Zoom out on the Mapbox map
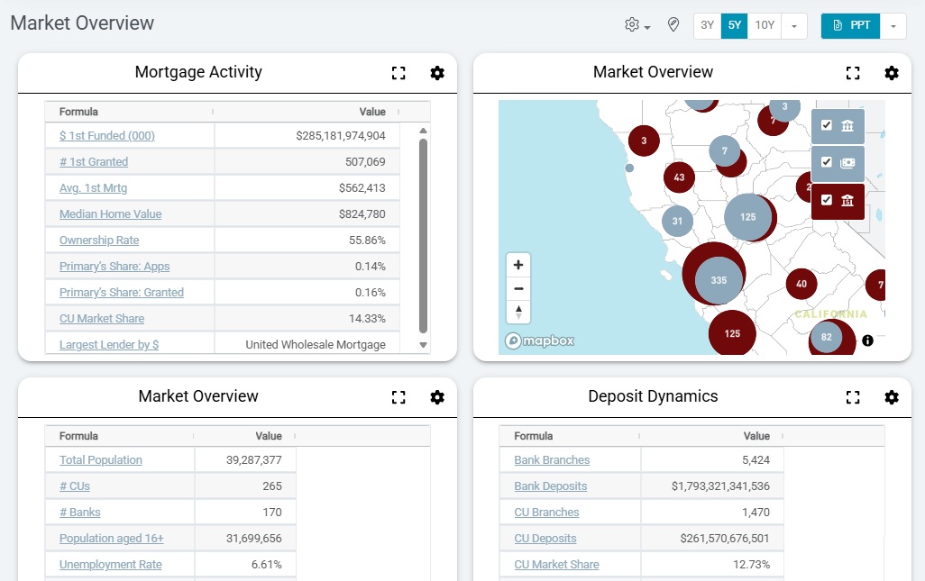The height and width of the screenshot is (581, 925). pos(518,287)
